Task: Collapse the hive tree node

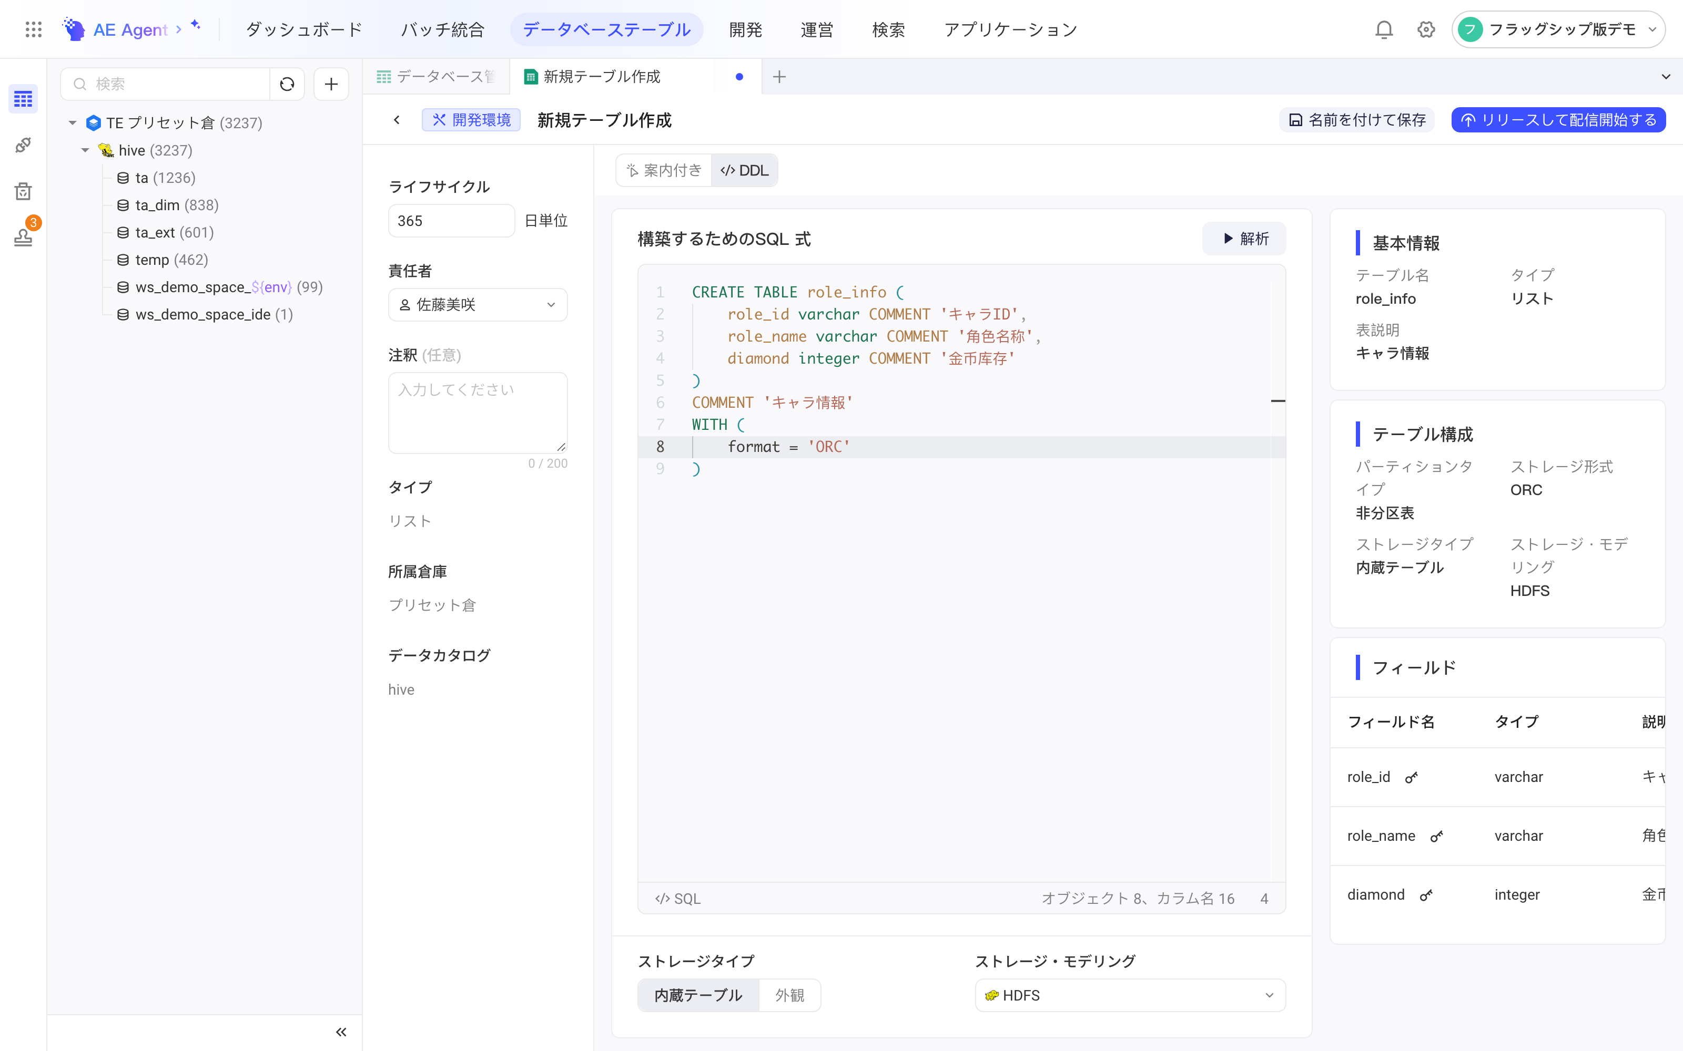Action: (x=85, y=150)
